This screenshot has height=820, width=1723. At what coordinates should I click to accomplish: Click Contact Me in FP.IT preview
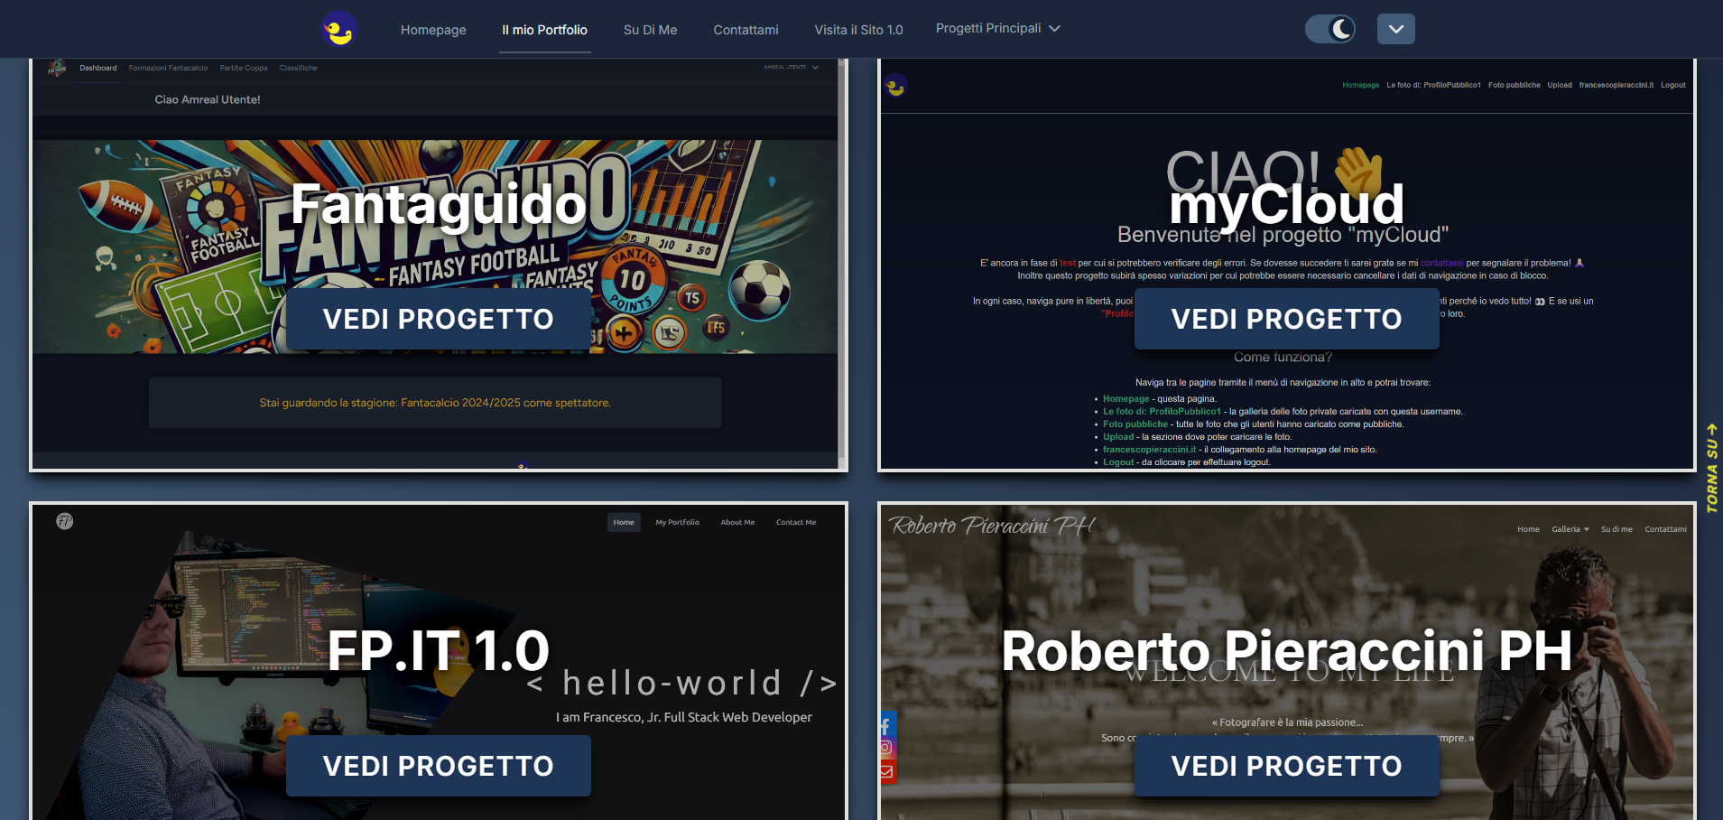(x=796, y=522)
